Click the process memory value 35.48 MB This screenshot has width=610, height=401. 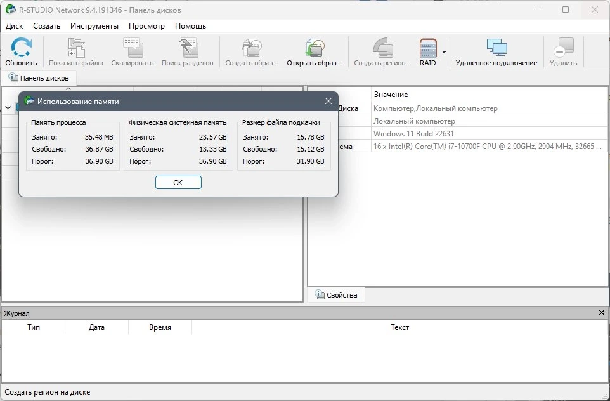pyautogui.click(x=99, y=137)
